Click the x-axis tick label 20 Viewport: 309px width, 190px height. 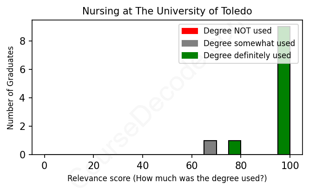[93, 166]
